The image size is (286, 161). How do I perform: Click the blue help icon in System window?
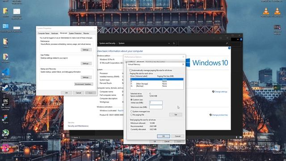click(229, 48)
